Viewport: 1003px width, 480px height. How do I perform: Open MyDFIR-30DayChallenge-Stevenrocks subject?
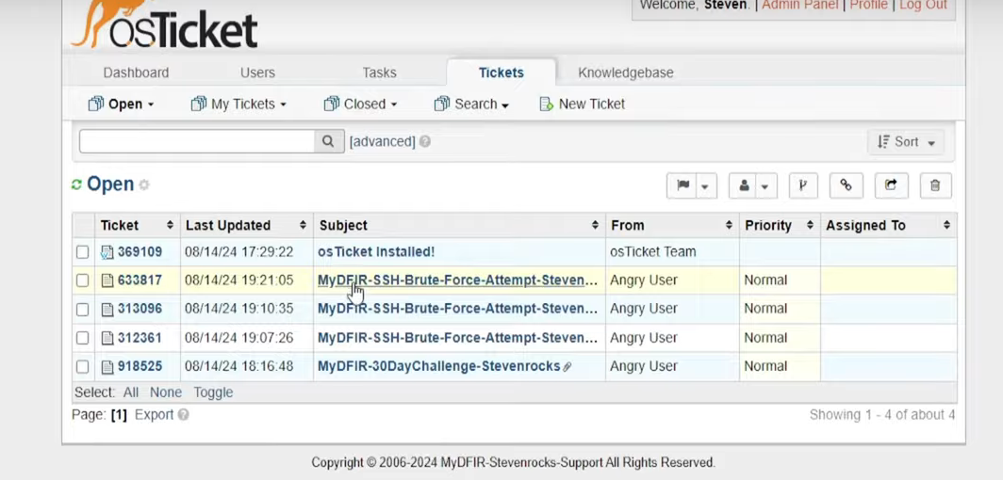click(439, 366)
